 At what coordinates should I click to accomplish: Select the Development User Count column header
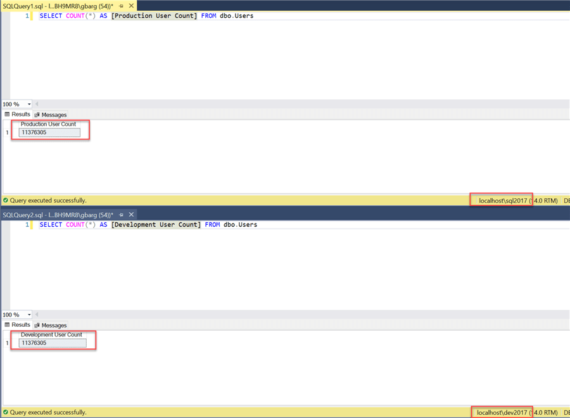click(52, 335)
